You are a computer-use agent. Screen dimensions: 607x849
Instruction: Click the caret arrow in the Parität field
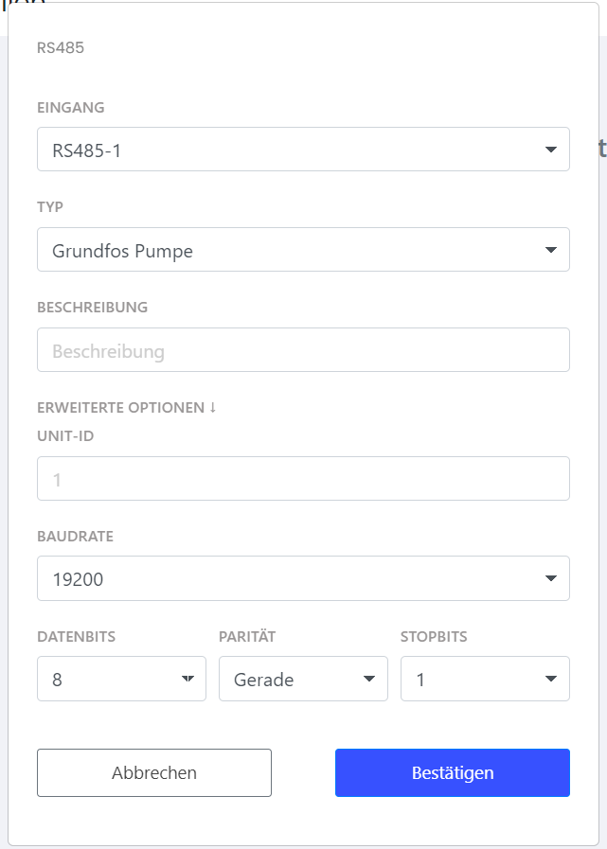(x=369, y=679)
